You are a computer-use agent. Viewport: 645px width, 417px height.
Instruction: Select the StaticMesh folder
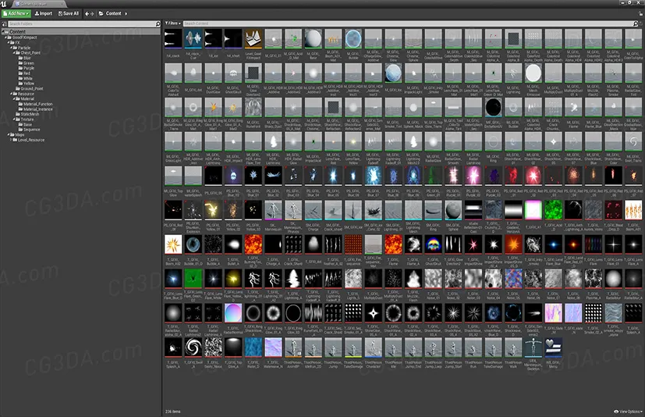27,114
